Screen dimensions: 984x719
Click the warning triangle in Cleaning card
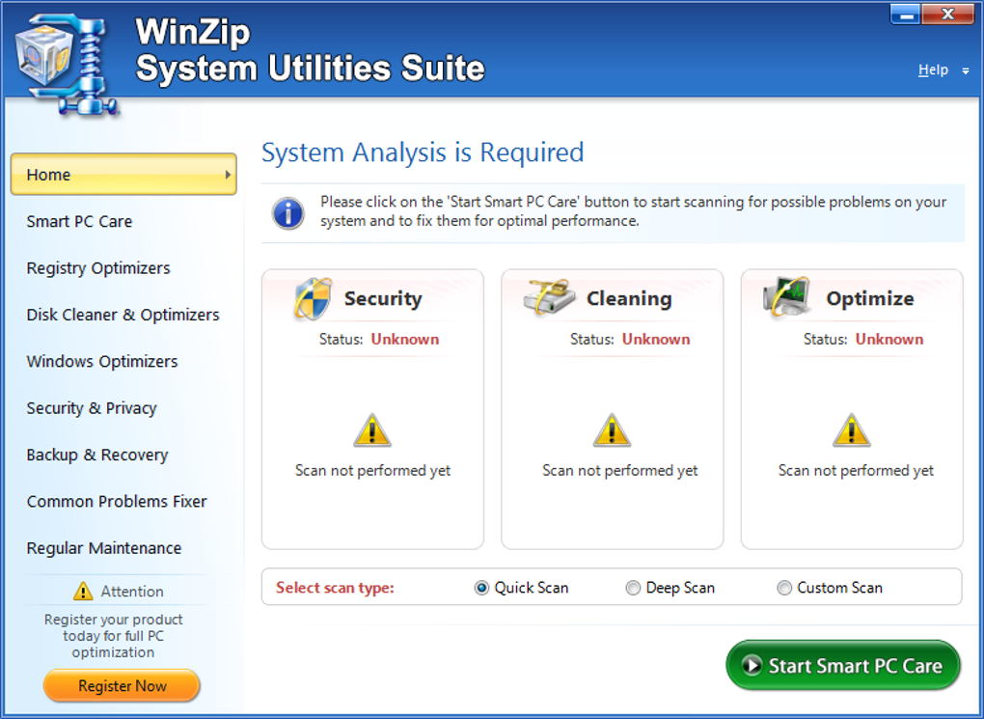[x=612, y=430]
